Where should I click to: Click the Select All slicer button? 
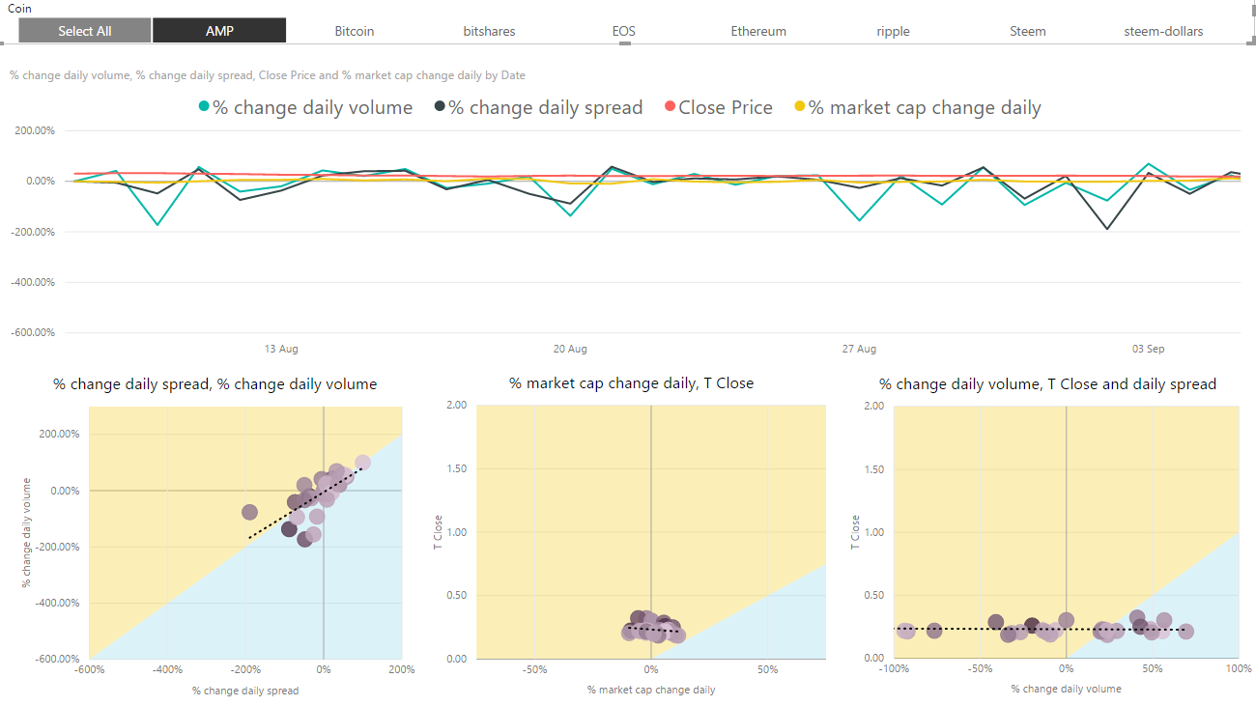pos(85,31)
